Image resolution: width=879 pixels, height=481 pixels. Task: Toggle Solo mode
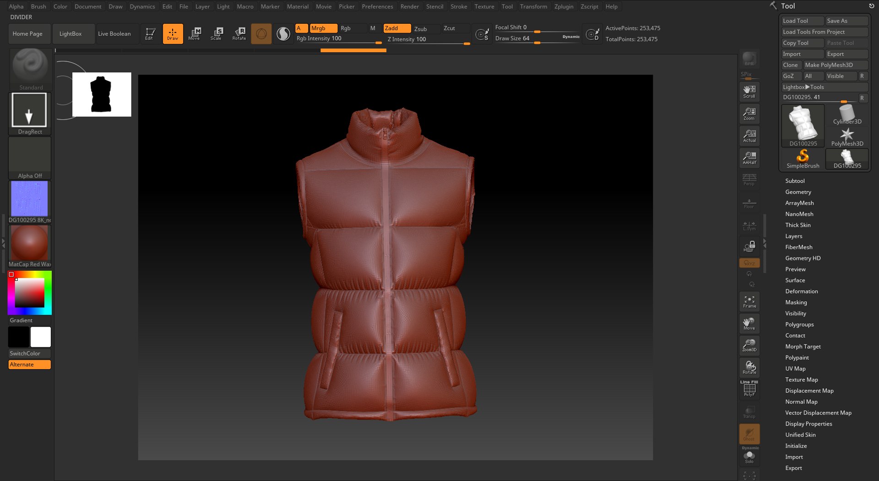point(749,456)
